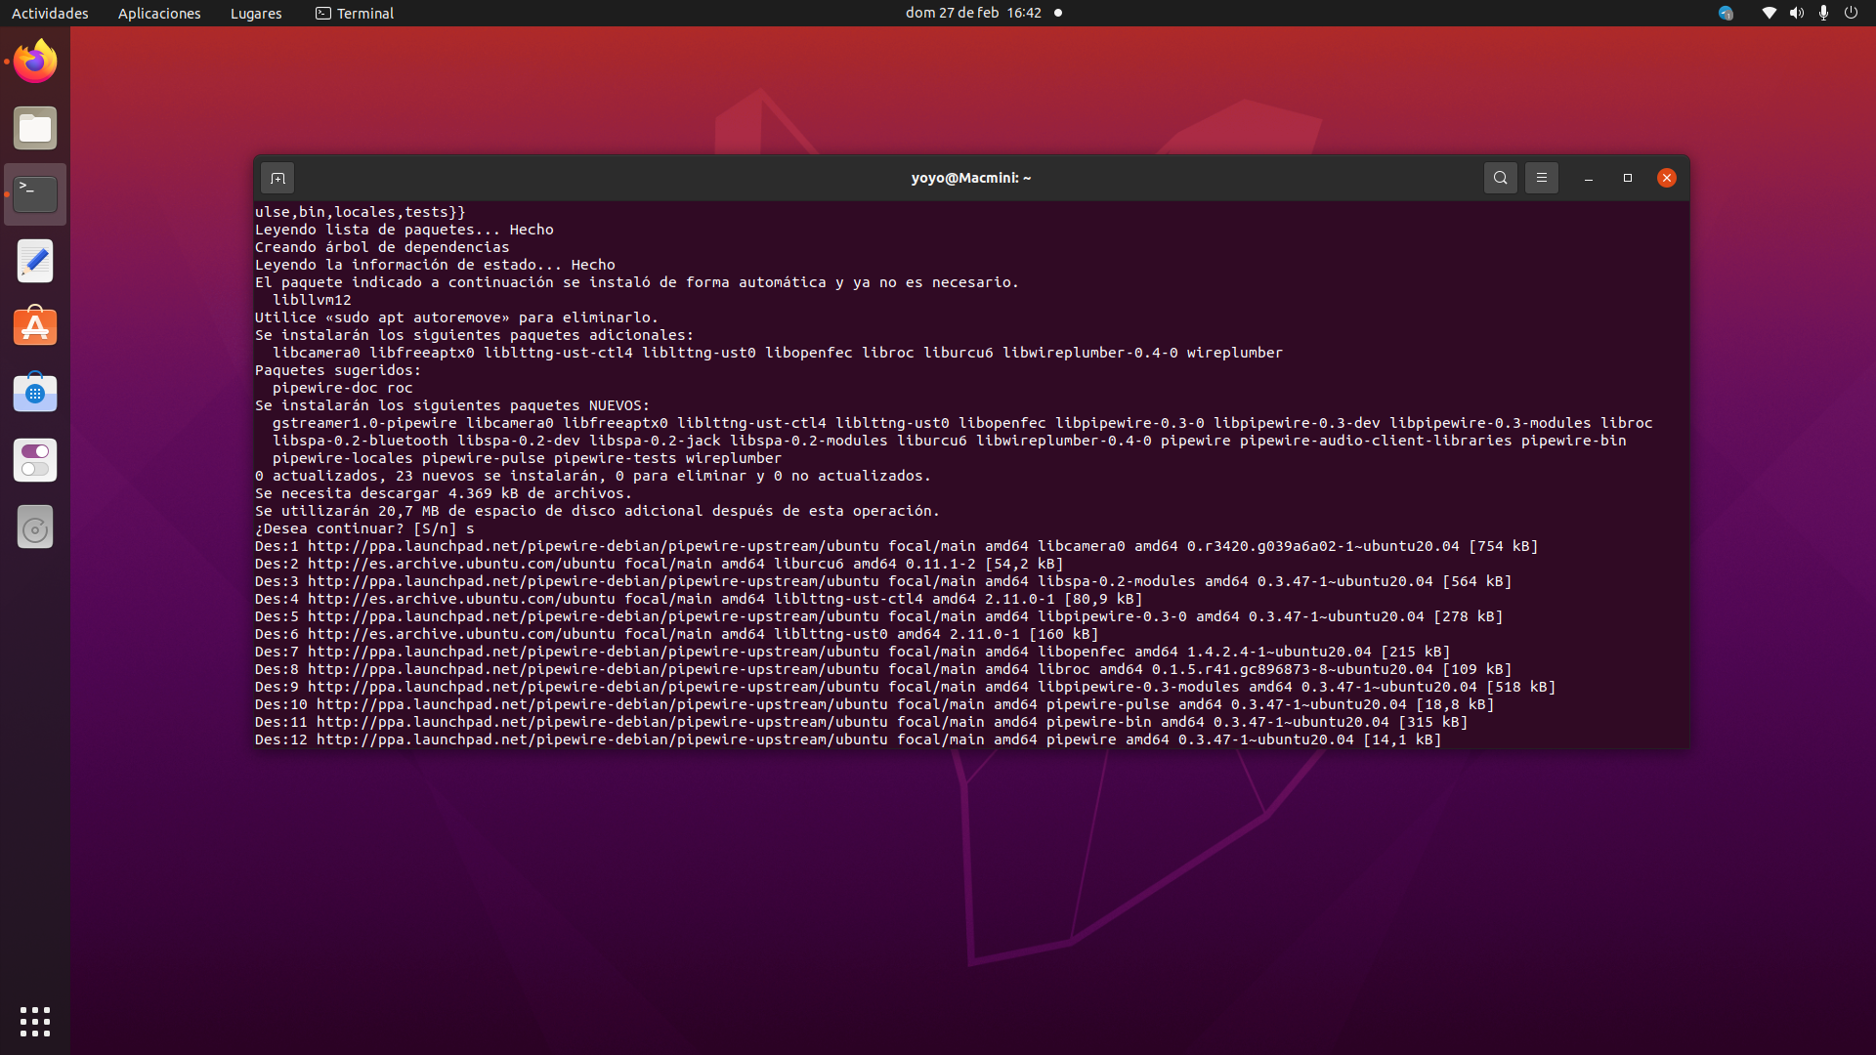Open the power system menu
The height and width of the screenshot is (1055, 1876).
point(1852,13)
